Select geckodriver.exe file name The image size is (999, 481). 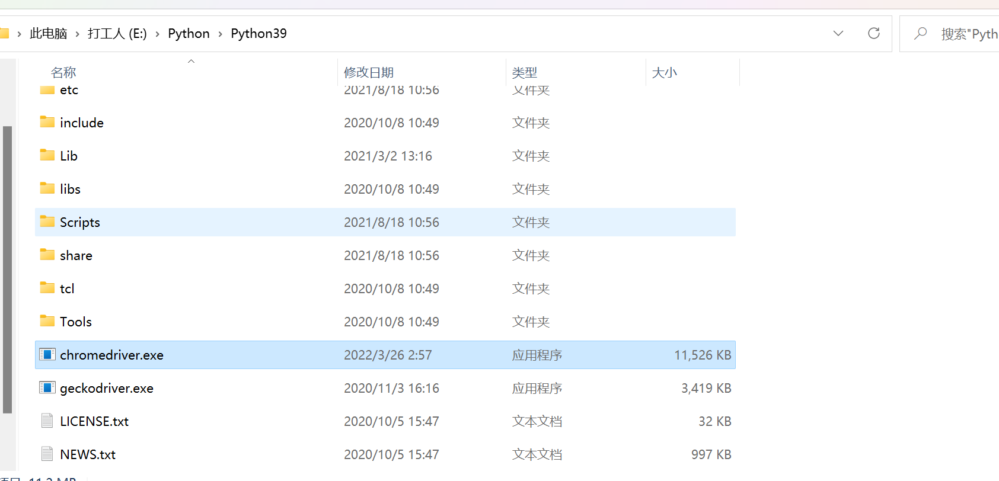107,388
